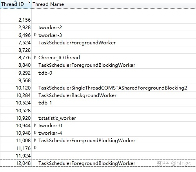Select the t:worker-4 thread name
The image size is (196, 172).
point(50,133)
